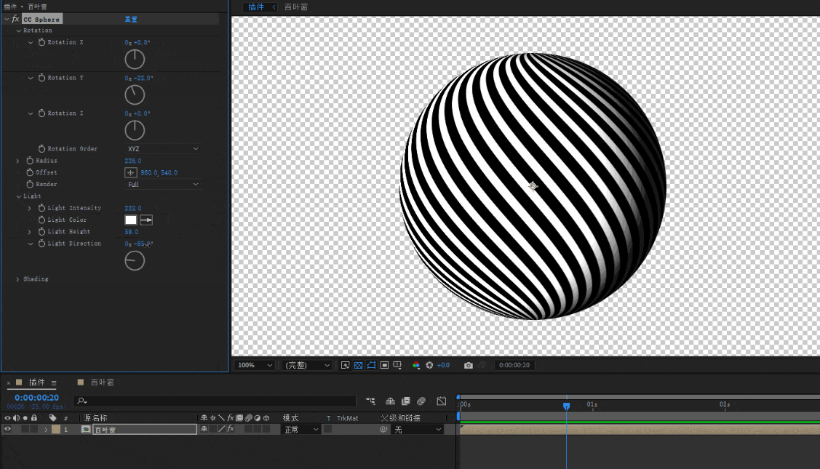This screenshot has height=469, width=820.
Task: Click the Offset crosshair point picker
Action: [x=131, y=173]
